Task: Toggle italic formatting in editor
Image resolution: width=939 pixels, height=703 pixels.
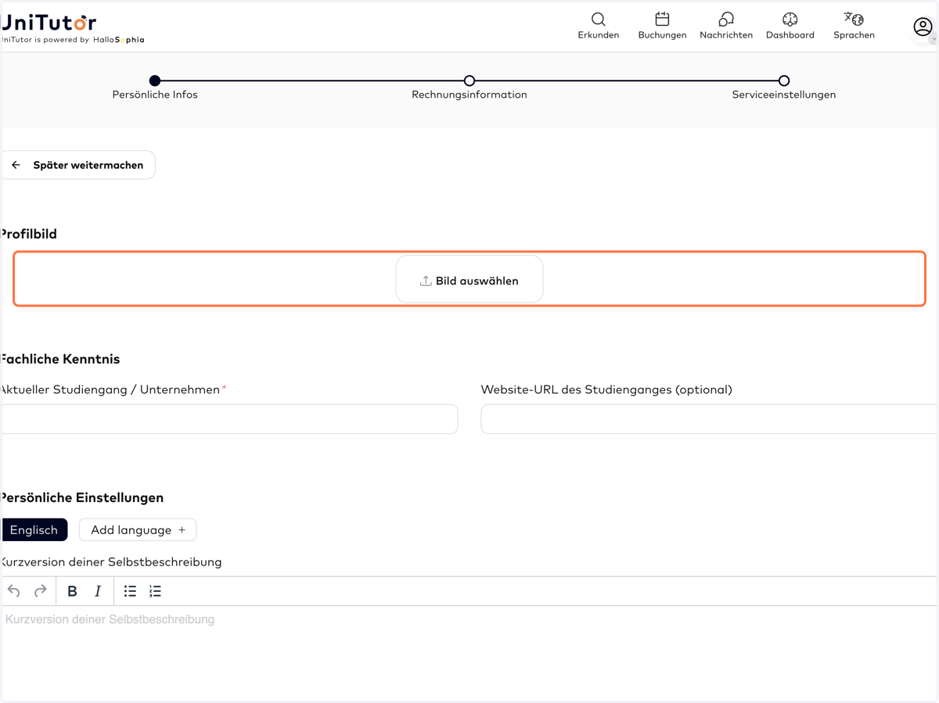Action: (98, 591)
